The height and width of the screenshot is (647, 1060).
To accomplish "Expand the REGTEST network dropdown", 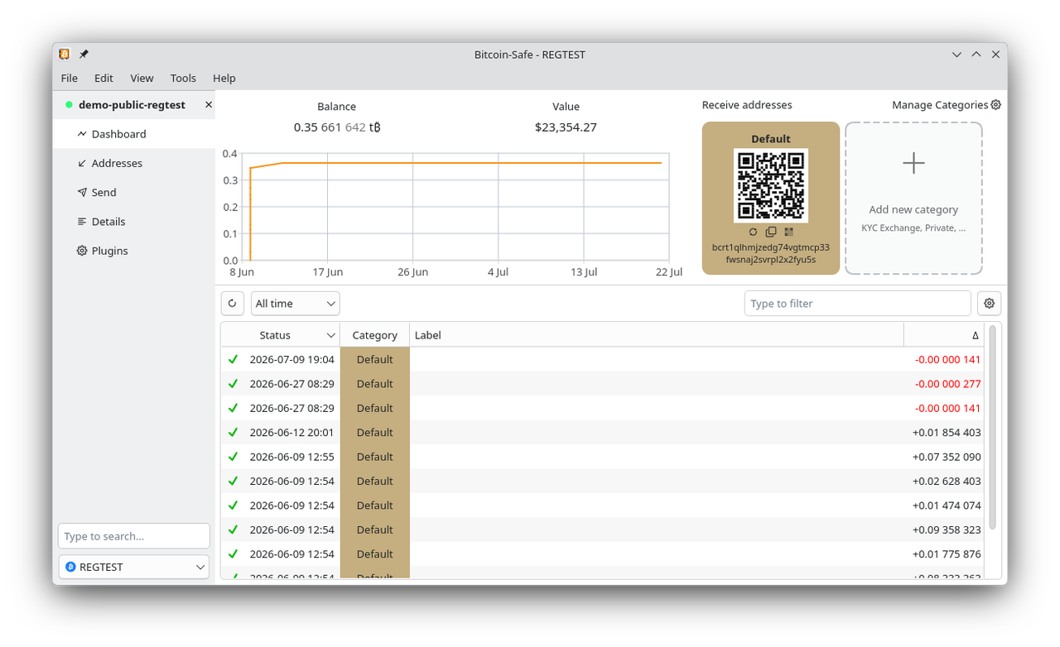I will pyautogui.click(x=134, y=568).
